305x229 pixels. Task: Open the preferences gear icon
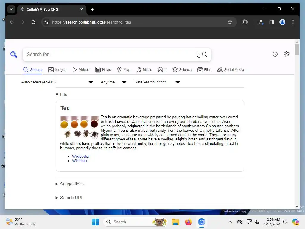tap(286, 54)
